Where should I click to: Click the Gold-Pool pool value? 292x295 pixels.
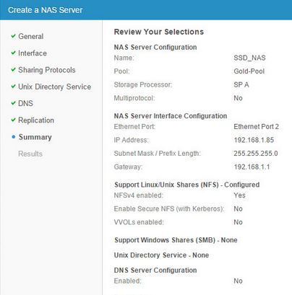click(249, 71)
